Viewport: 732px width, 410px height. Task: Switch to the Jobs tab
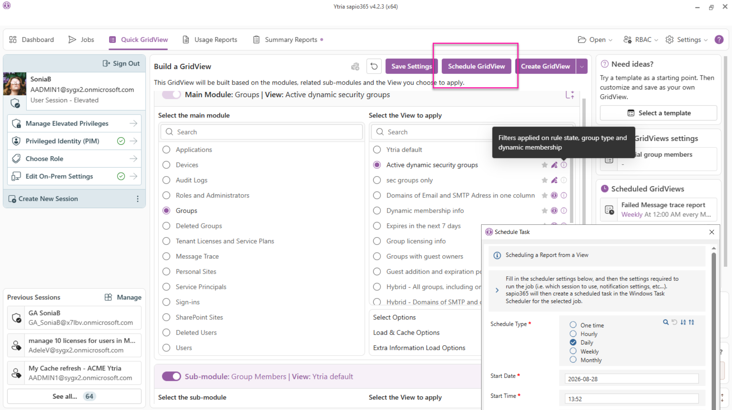pyautogui.click(x=81, y=40)
